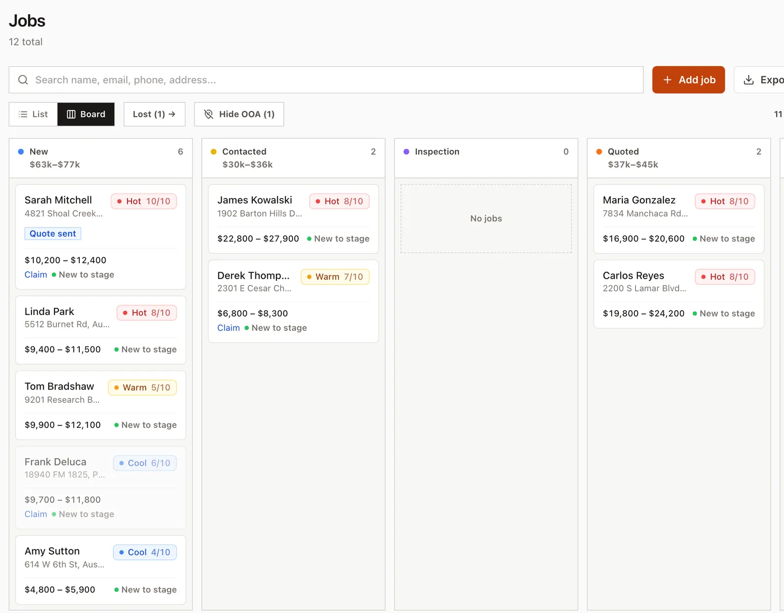This screenshot has height=613, width=784.
Task: Open Carlos Reyes job card
Action: [679, 294]
